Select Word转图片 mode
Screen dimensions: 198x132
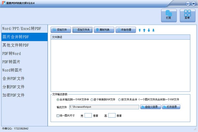24,70
